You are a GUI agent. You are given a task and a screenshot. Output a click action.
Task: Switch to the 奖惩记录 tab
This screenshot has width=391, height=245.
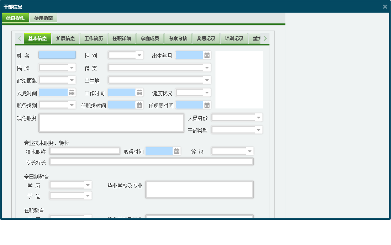pos(206,38)
